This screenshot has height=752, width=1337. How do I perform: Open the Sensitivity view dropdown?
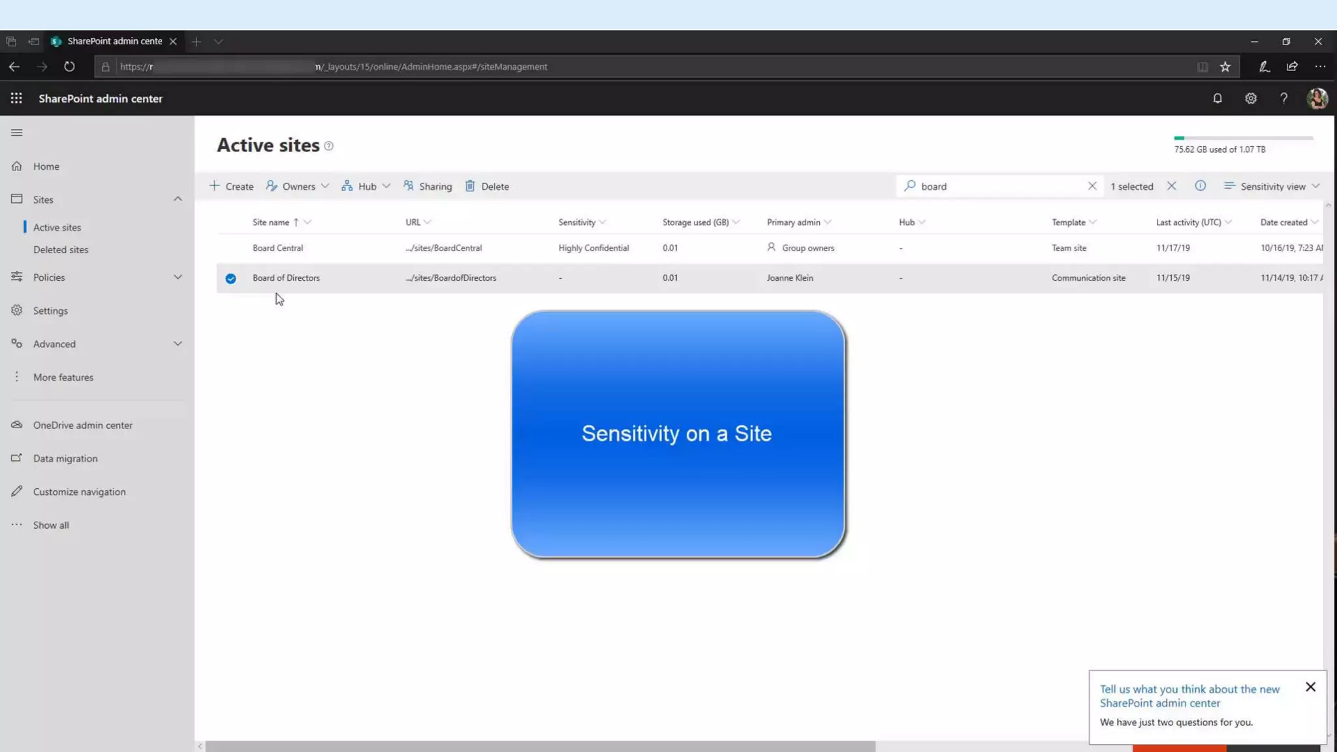1272,186
